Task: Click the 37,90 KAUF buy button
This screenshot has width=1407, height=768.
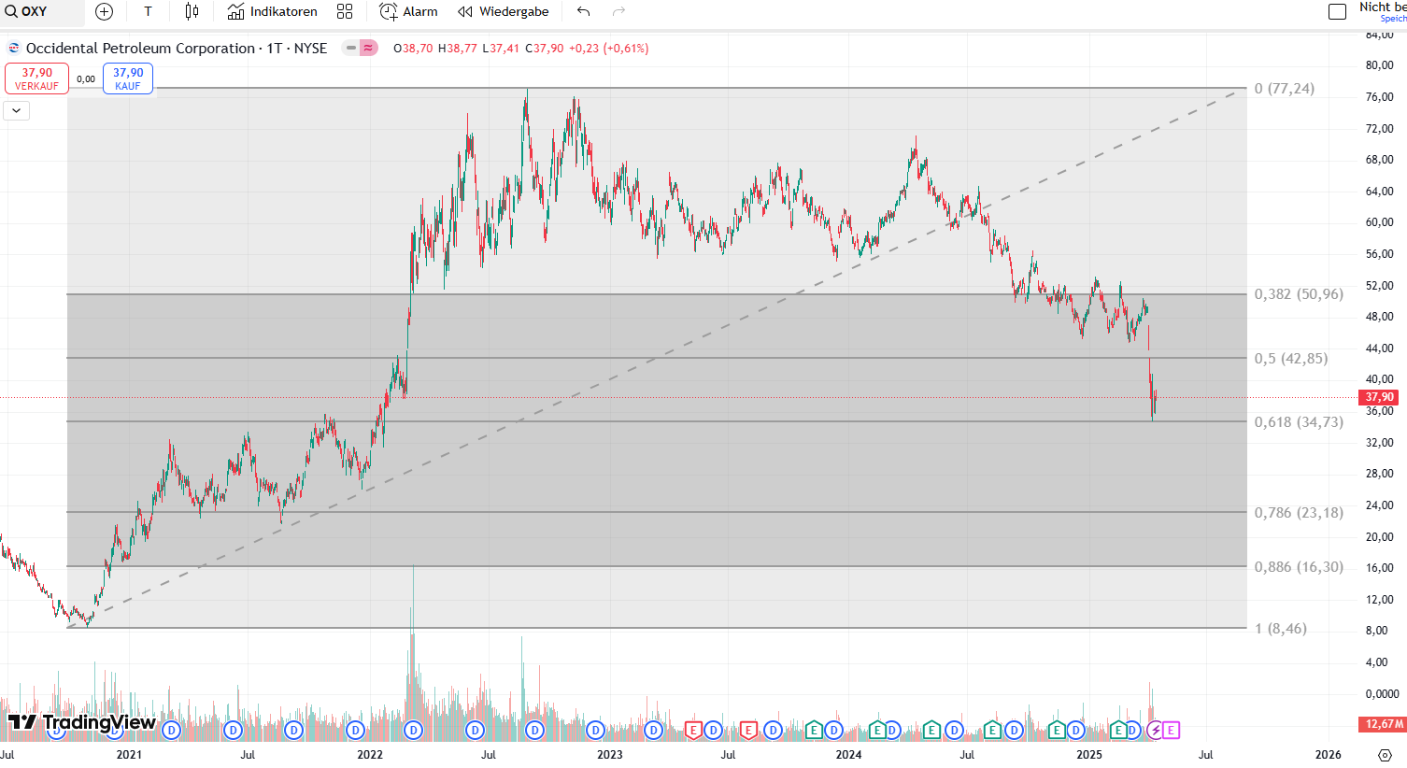Action: point(128,78)
